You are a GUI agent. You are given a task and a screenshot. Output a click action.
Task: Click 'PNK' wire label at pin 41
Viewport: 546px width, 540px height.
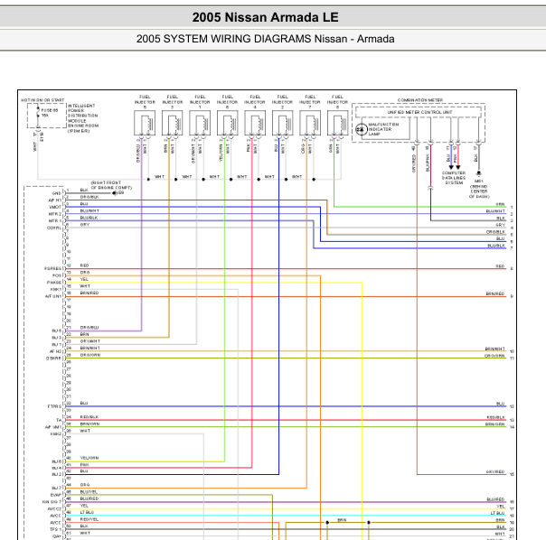pos(85,465)
